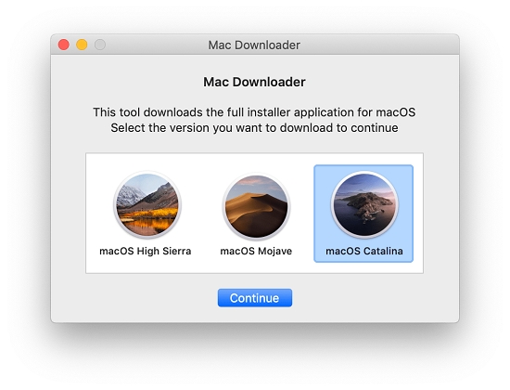Close the Mac Downloader window
The image size is (510, 390).
coord(64,45)
